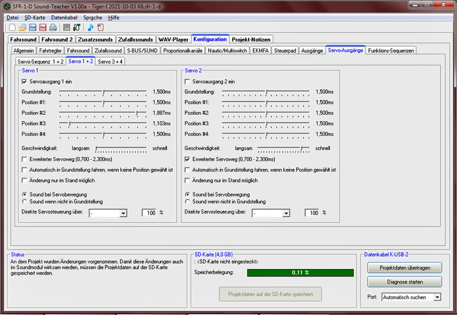Viewport: 457px width, 315px height.
Task: Click Servo 1 Geschwindigkeit slider handle
Action: coord(96,149)
